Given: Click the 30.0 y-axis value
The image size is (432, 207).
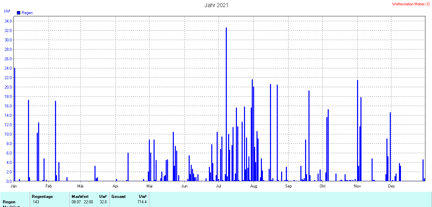Looking at the screenshot, I should click(x=8, y=40).
